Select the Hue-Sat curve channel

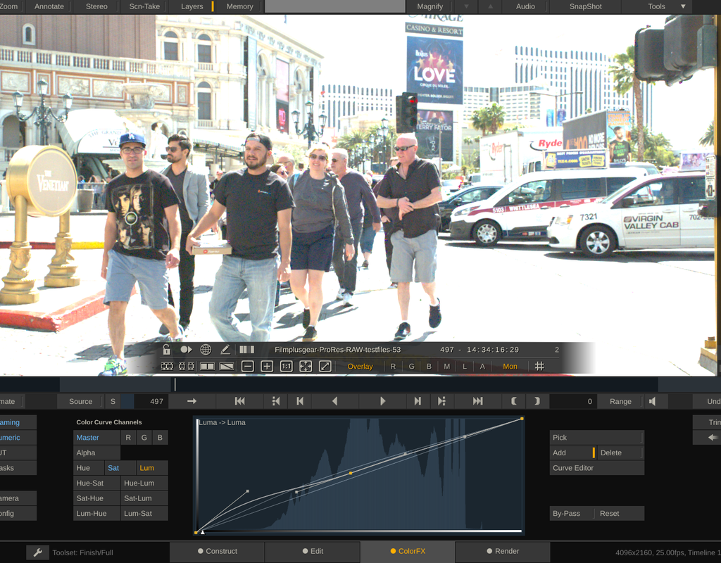[97, 483]
